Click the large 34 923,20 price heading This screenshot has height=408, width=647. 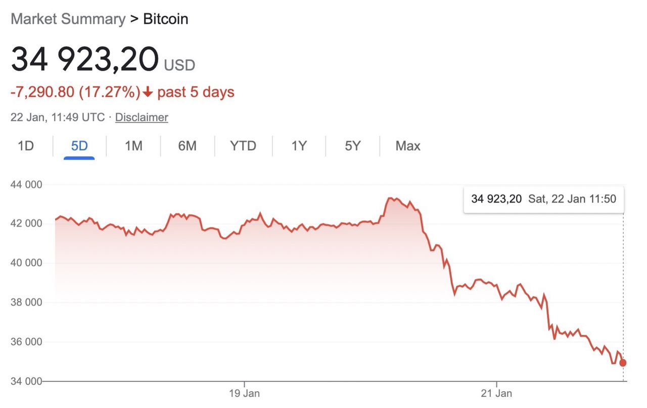coord(84,59)
